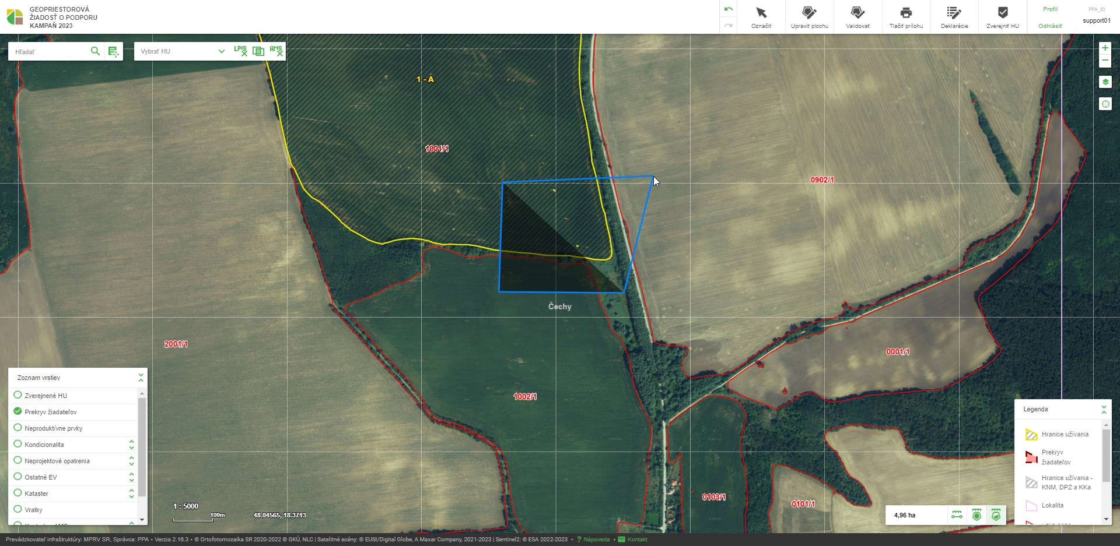1120x546 pixels.
Task: Click the Lokalita legend swatch
Action: click(1031, 505)
